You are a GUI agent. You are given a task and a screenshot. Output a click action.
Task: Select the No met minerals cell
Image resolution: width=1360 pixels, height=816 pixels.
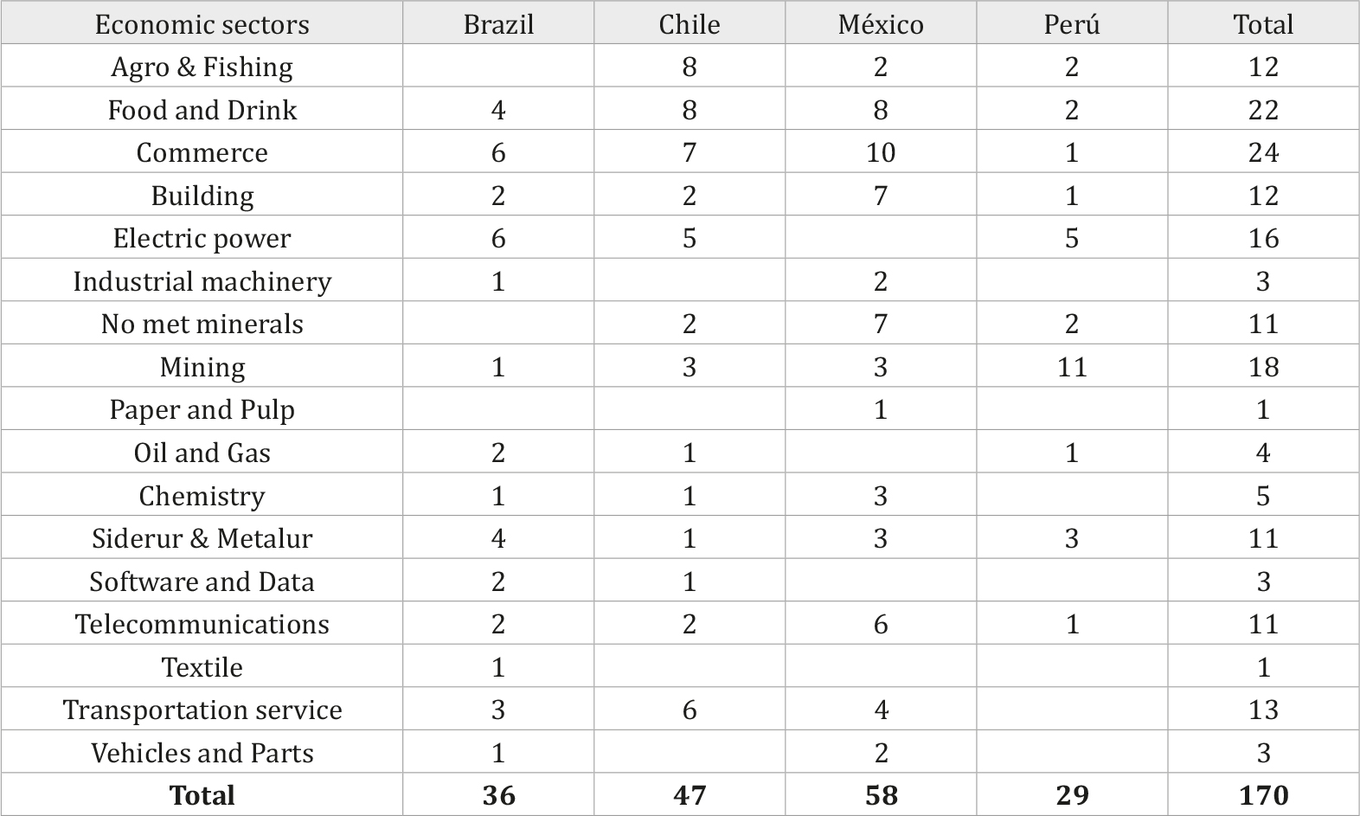202,324
